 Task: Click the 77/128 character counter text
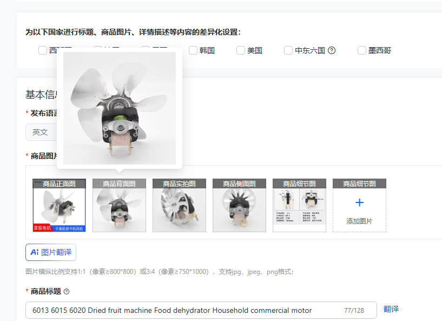354,311
